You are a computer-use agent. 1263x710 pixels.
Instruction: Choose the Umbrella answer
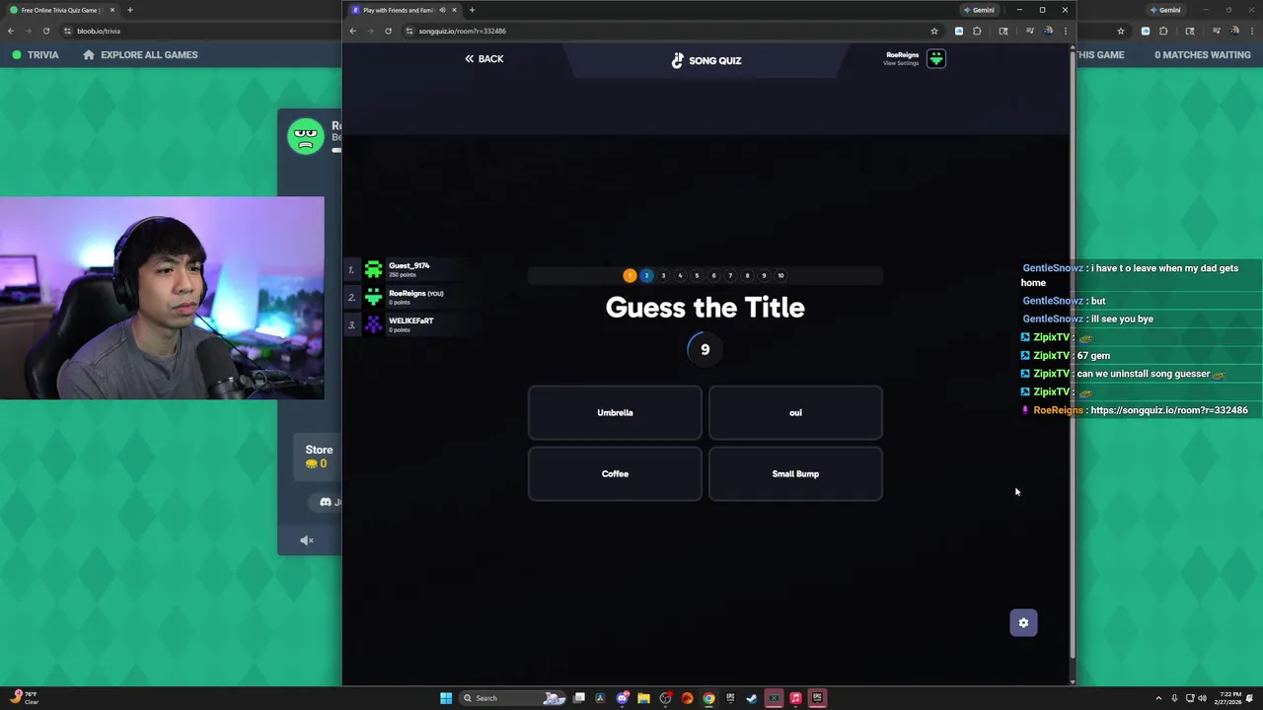tap(615, 412)
